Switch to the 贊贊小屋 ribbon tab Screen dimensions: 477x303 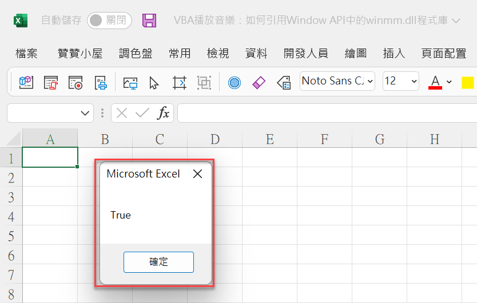80,54
